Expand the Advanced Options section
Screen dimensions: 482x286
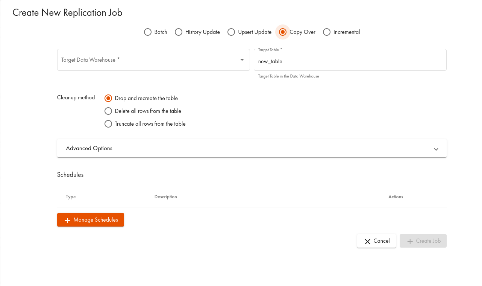[x=252, y=148]
